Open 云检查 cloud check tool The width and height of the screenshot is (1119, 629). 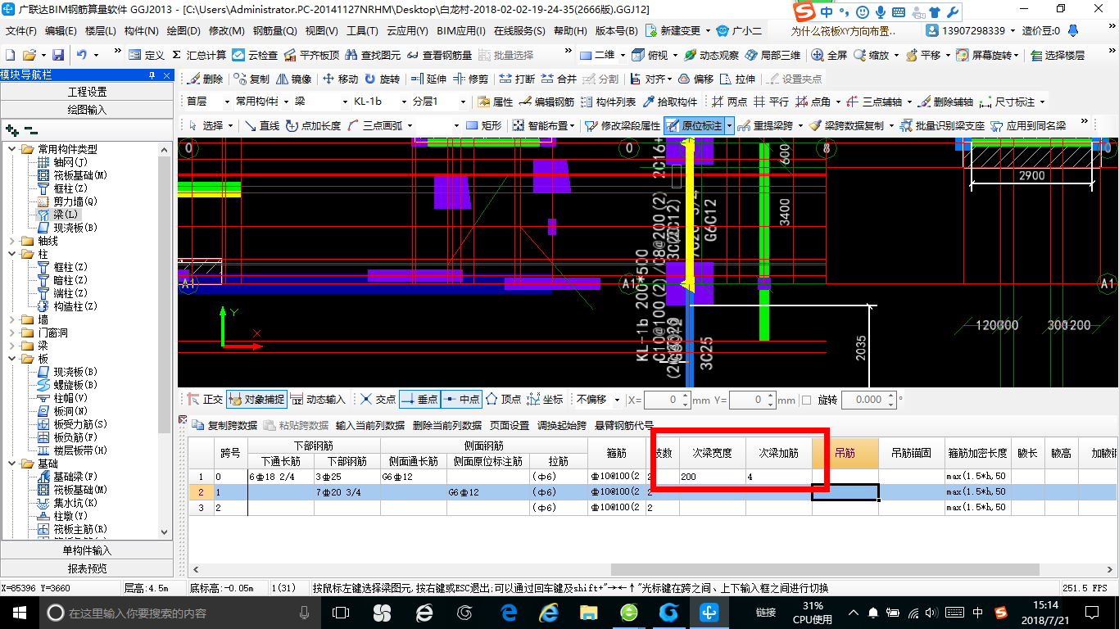(255, 55)
